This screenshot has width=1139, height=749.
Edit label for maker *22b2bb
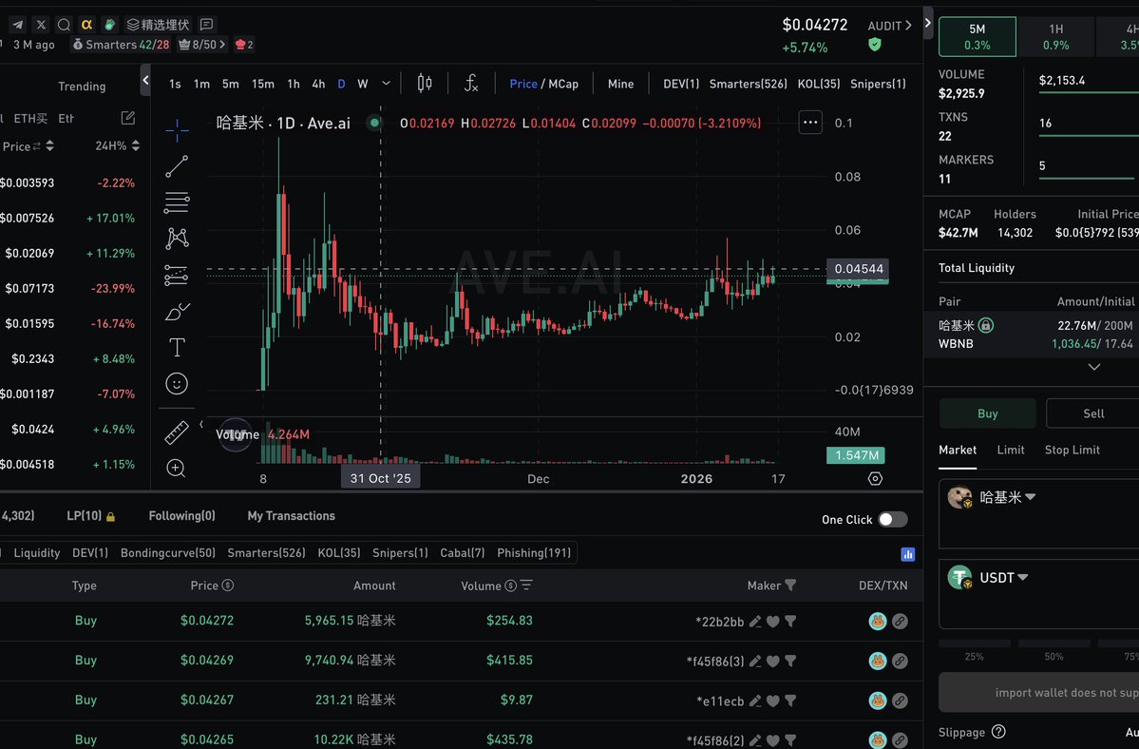pyautogui.click(x=755, y=621)
